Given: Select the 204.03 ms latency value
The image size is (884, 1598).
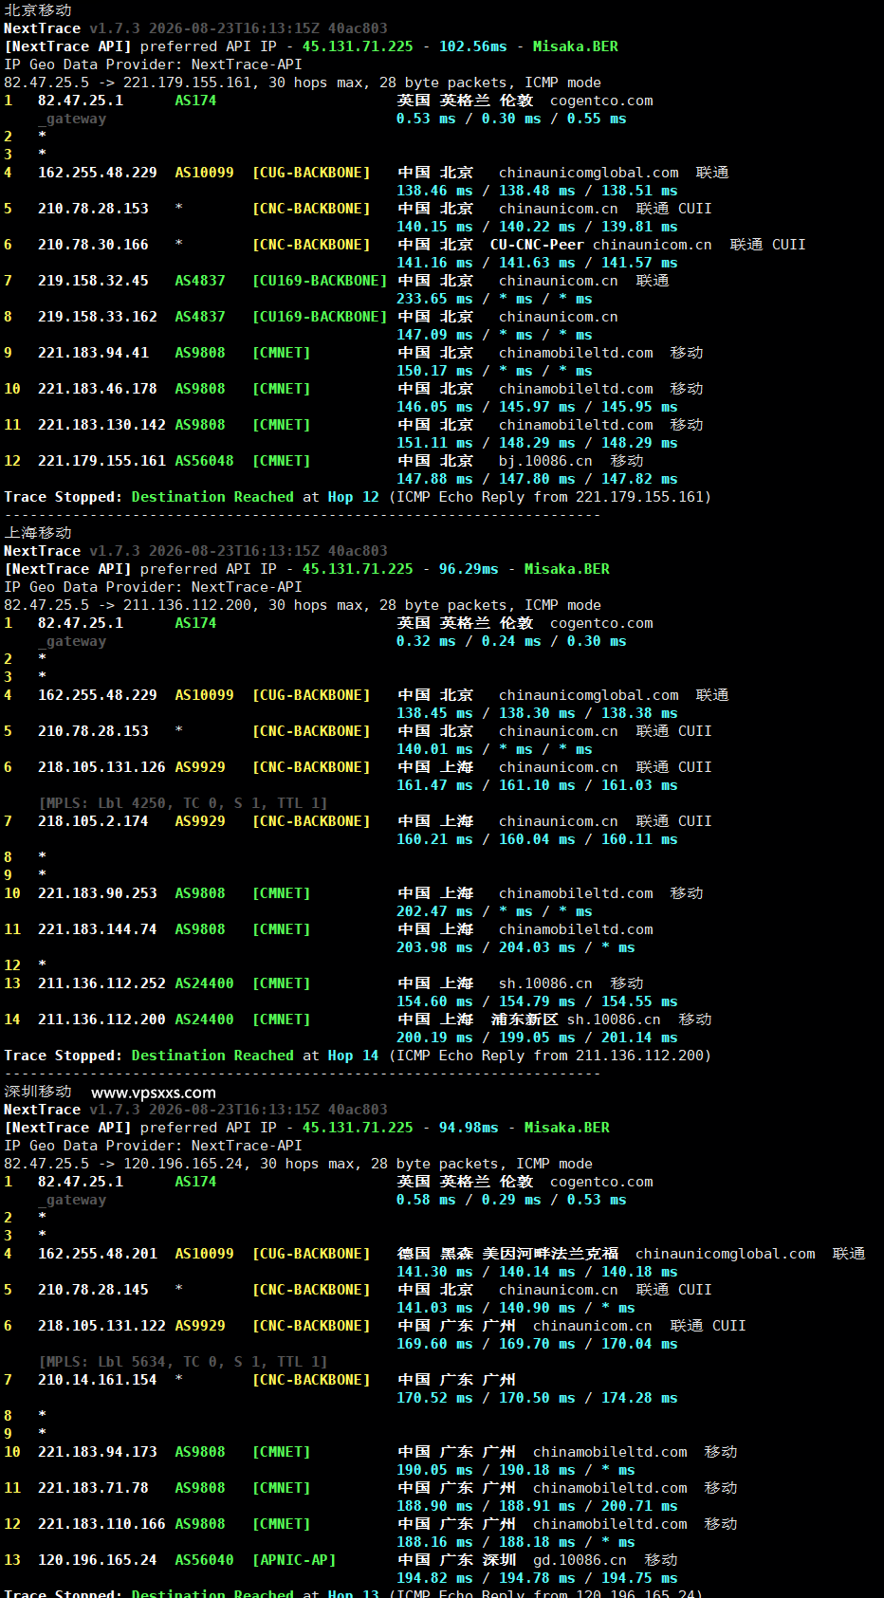Looking at the screenshot, I should 537,947.
